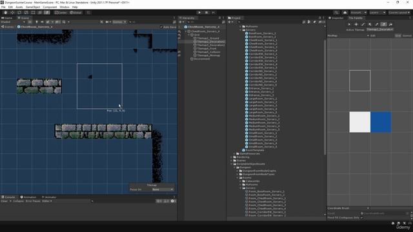
Task: Pick the Tile Palette Select tool
Action: point(349,24)
